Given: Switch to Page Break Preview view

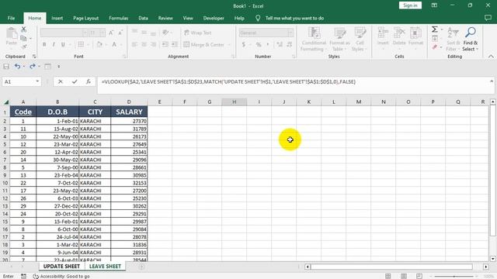Looking at the screenshot, I should (419, 276).
